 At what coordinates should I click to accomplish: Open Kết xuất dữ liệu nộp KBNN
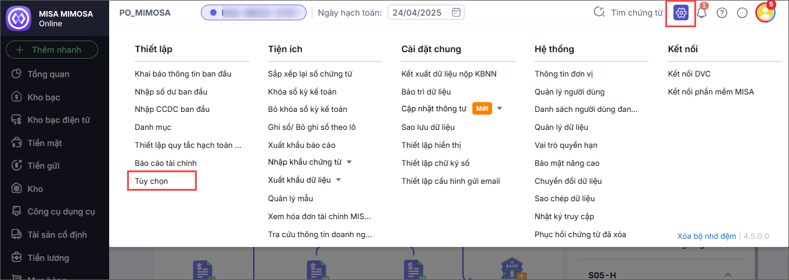click(x=449, y=74)
